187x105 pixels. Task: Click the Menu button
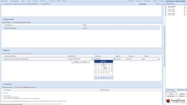(182, 96)
